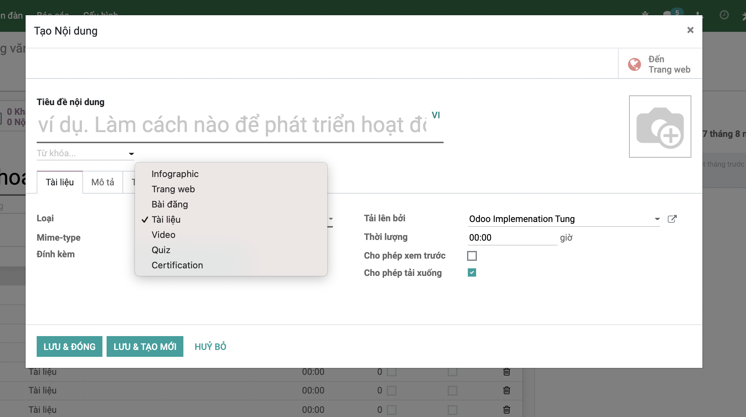The width and height of the screenshot is (746, 417).
Task: Open activities clock icon in top bar
Action: pyautogui.click(x=724, y=15)
